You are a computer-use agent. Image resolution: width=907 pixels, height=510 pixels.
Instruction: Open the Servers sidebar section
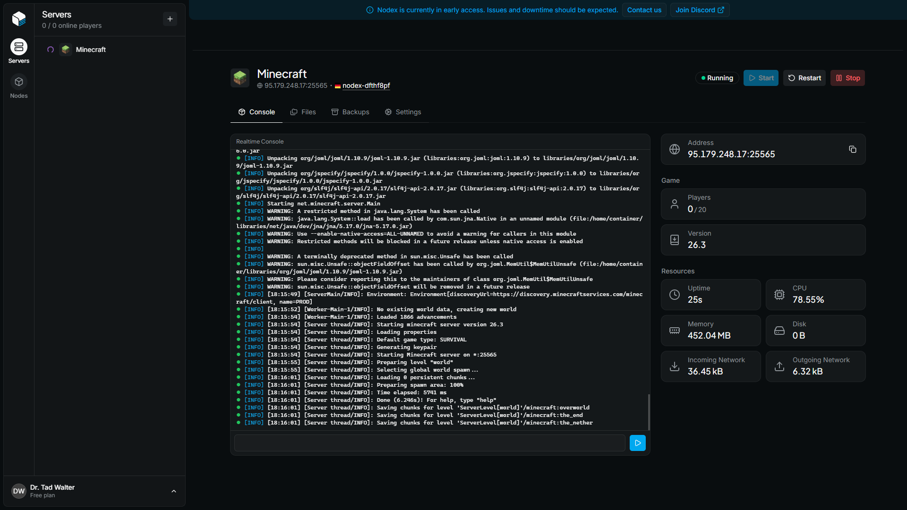point(19,51)
